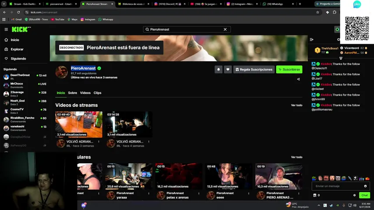Show hidden system tray icons

click(319, 205)
